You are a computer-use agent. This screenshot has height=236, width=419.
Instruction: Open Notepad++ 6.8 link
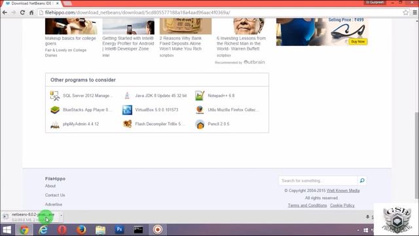pyautogui.click(x=221, y=96)
